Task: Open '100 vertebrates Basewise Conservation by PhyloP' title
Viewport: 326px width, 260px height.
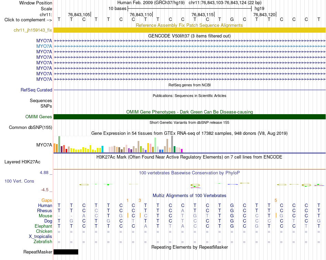Action: [189, 173]
